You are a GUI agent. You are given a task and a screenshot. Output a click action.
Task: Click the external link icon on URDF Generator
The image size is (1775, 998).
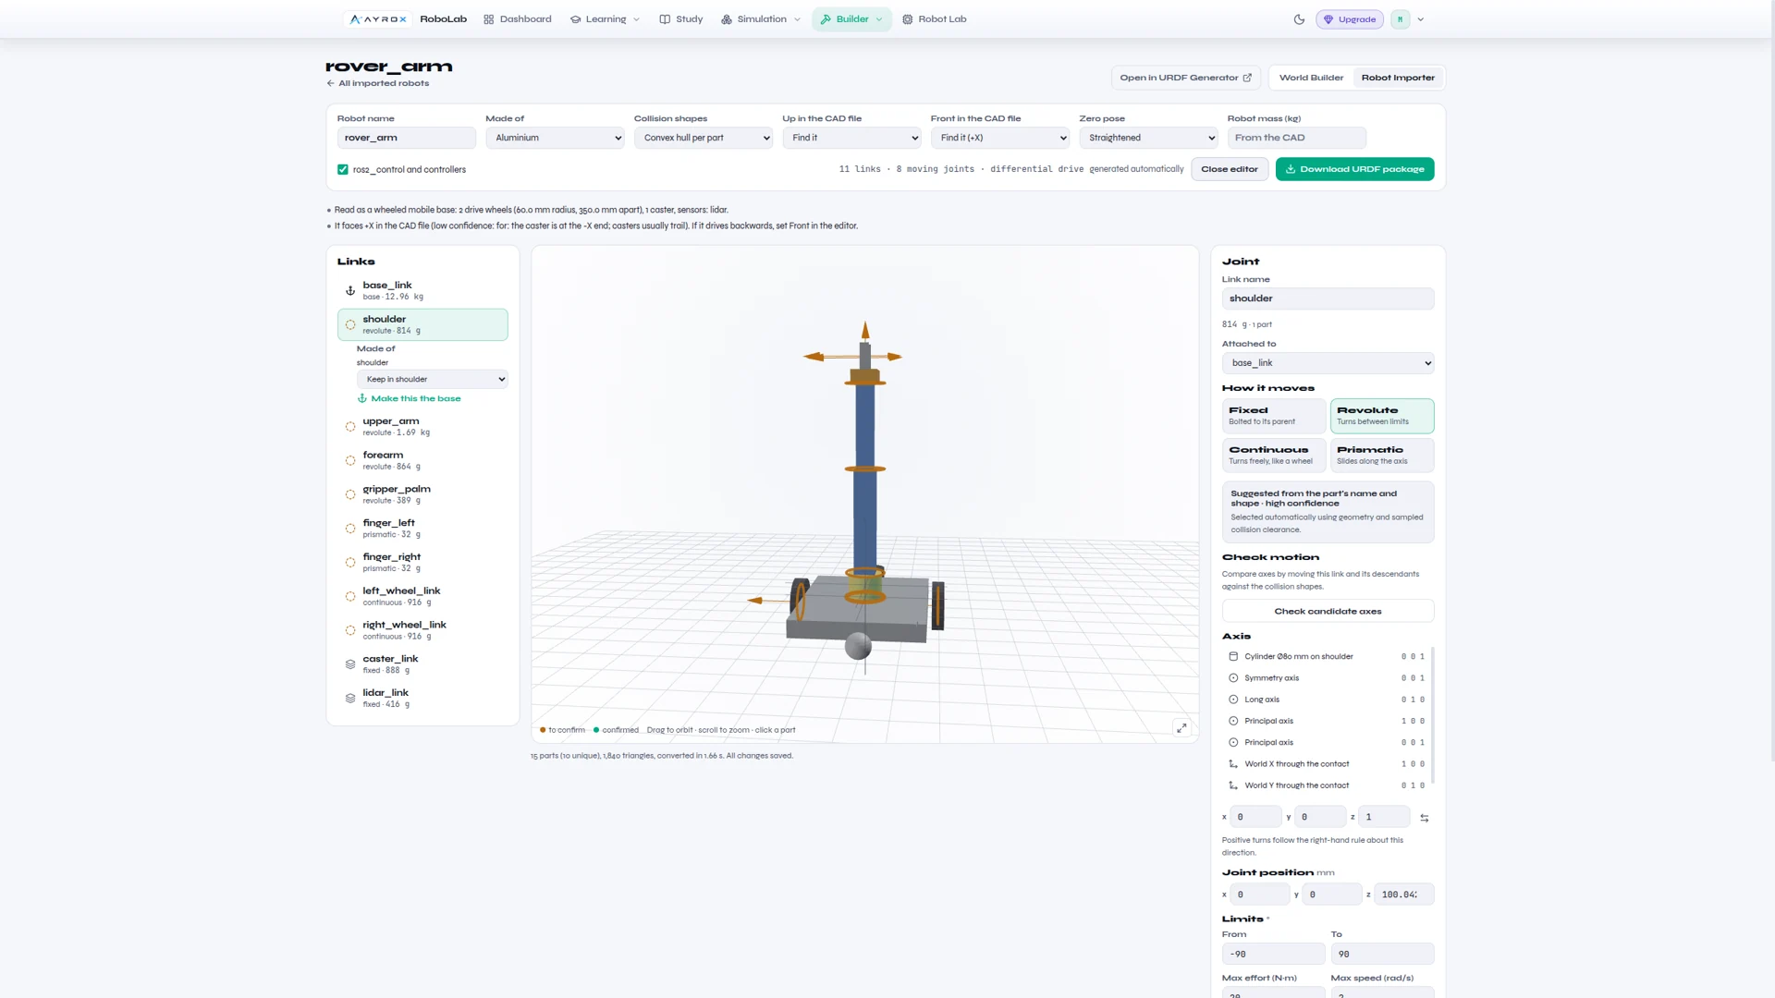[1247, 78]
